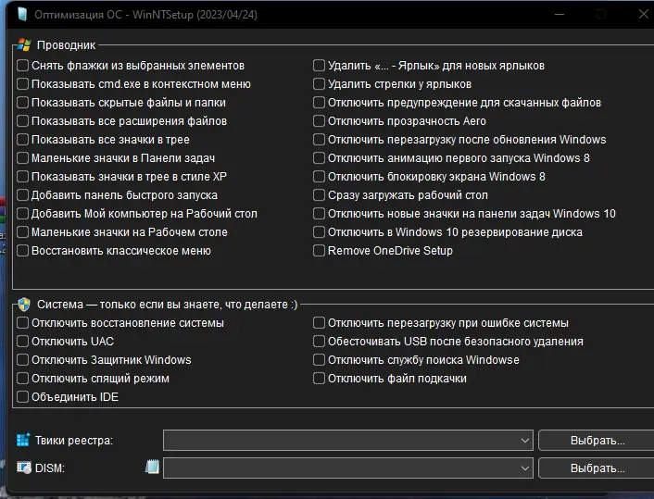Toggle Показывать значки в трее в стиле XP
This screenshot has height=499, width=654.
(22, 176)
